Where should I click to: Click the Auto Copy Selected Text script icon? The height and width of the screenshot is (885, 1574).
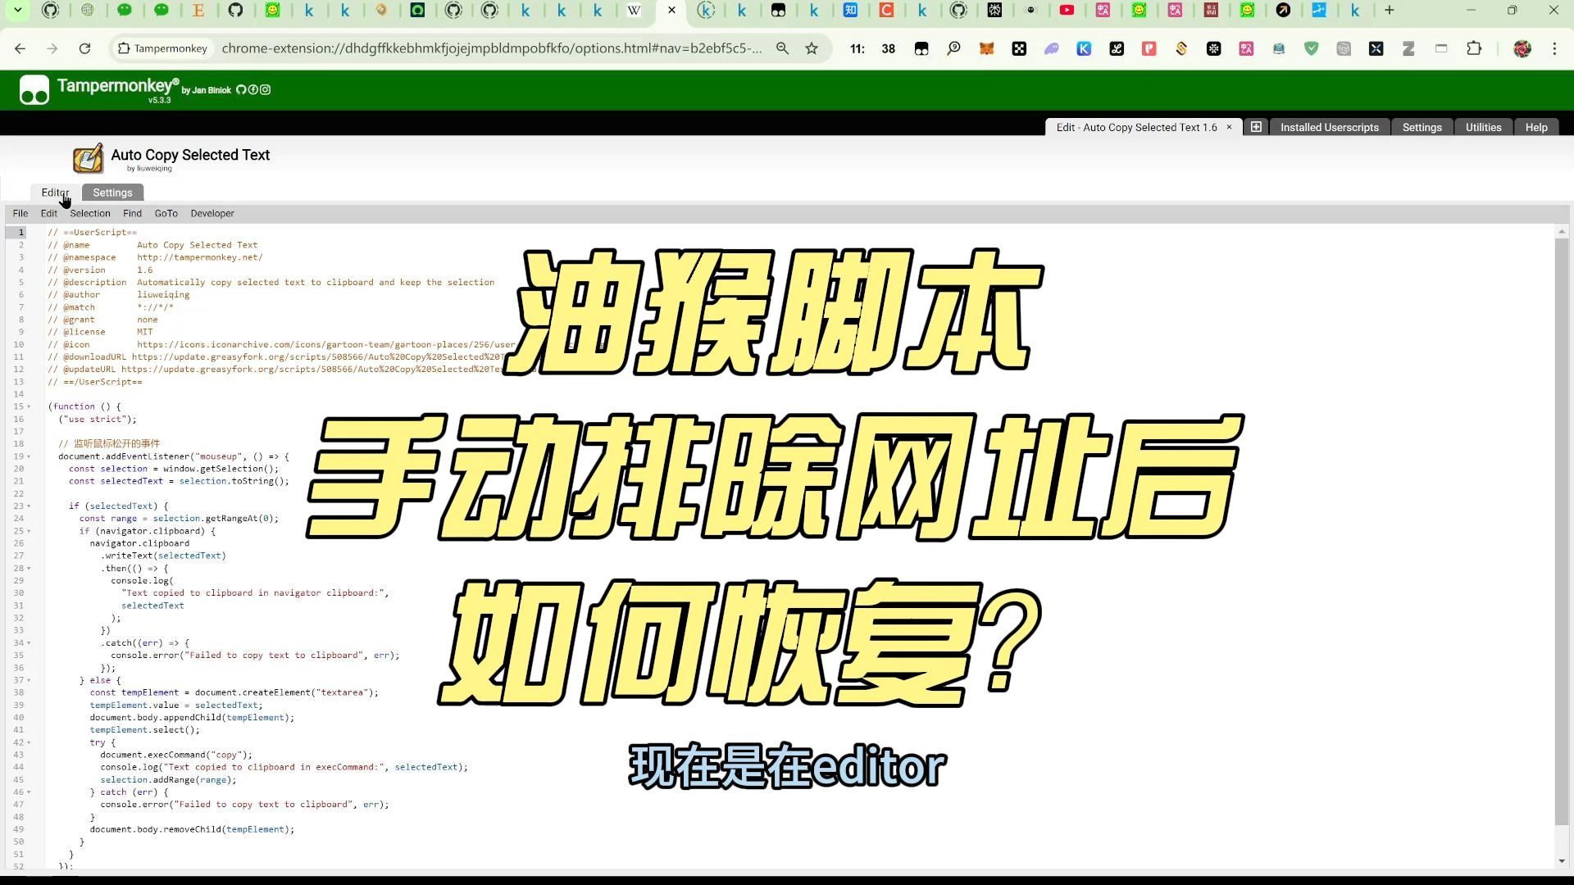point(89,158)
